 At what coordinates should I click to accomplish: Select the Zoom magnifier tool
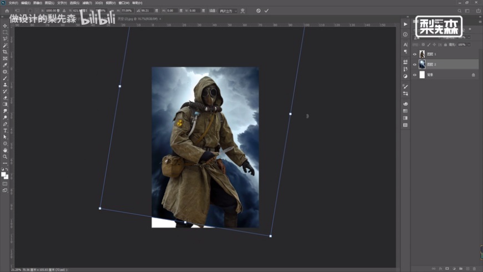(5, 157)
